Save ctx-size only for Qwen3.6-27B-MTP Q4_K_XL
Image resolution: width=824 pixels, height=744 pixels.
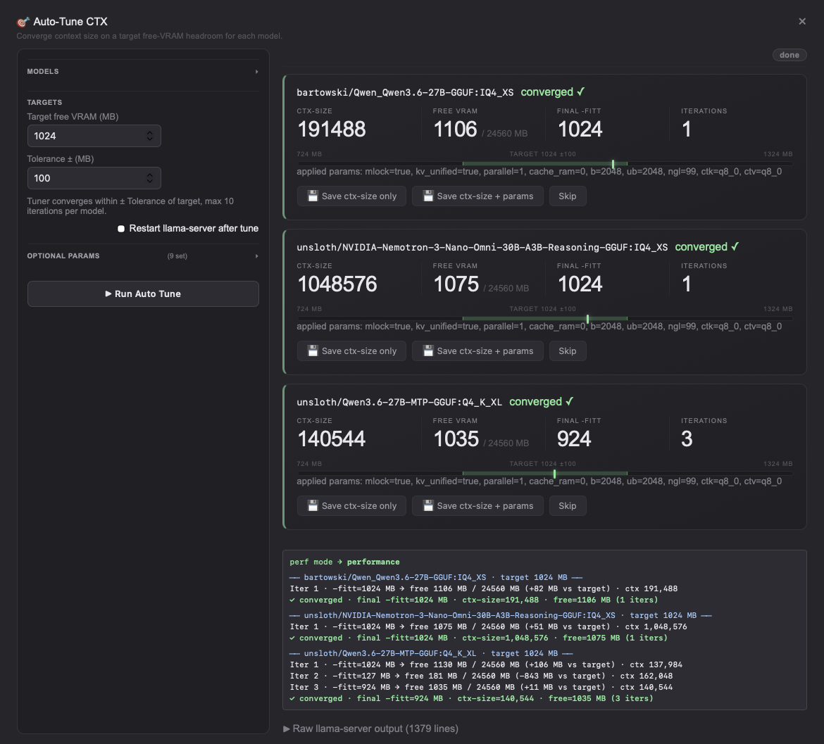coord(351,505)
